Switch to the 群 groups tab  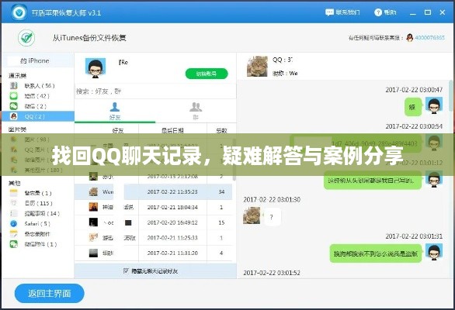click(x=196, y=112)
